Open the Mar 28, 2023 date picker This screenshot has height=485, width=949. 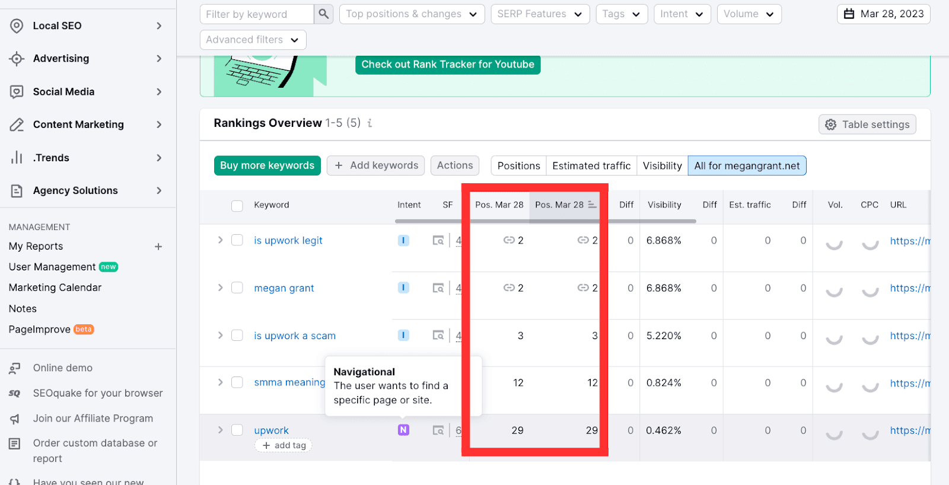coord(883,14)
